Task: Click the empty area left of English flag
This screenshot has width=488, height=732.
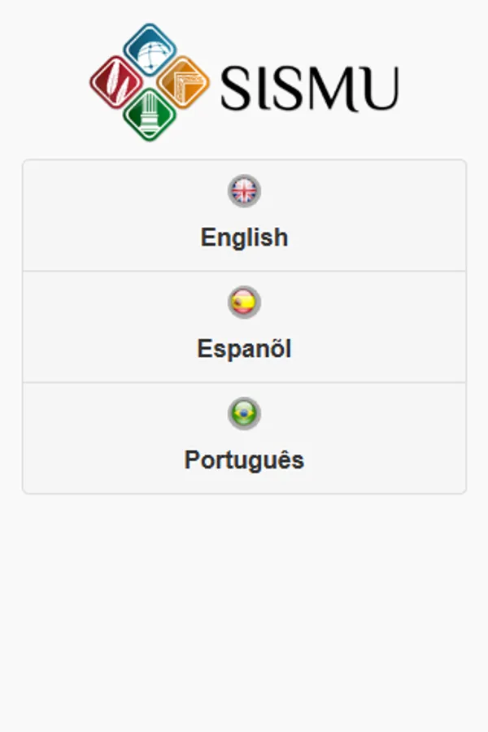Action: (x=122, y=191)
